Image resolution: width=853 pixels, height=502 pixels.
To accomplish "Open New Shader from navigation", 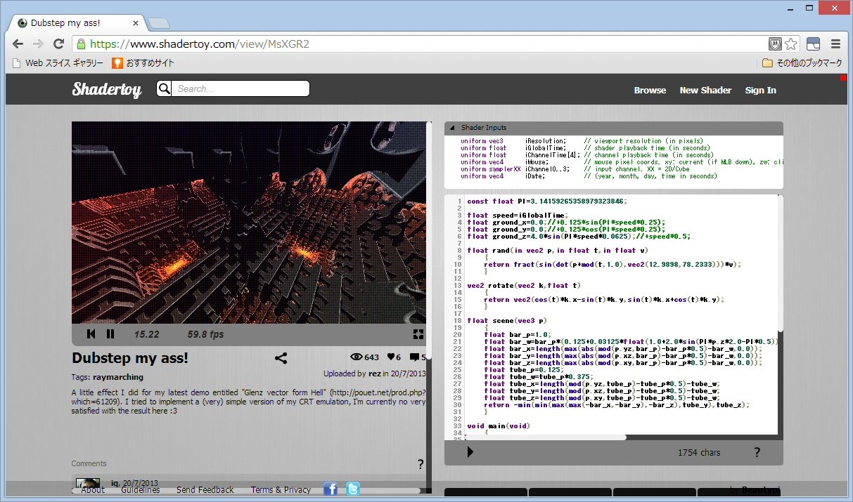I will point(705,90).
